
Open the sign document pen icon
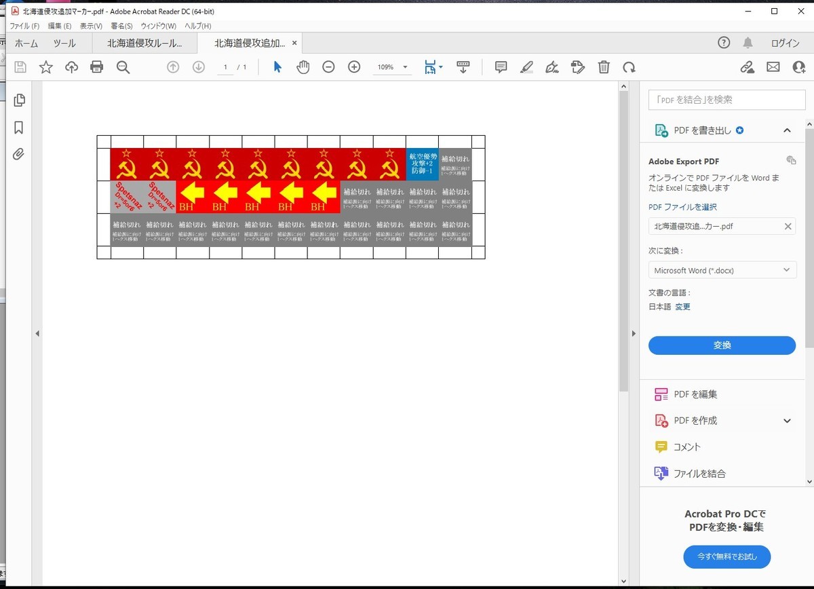pos(552,67)
